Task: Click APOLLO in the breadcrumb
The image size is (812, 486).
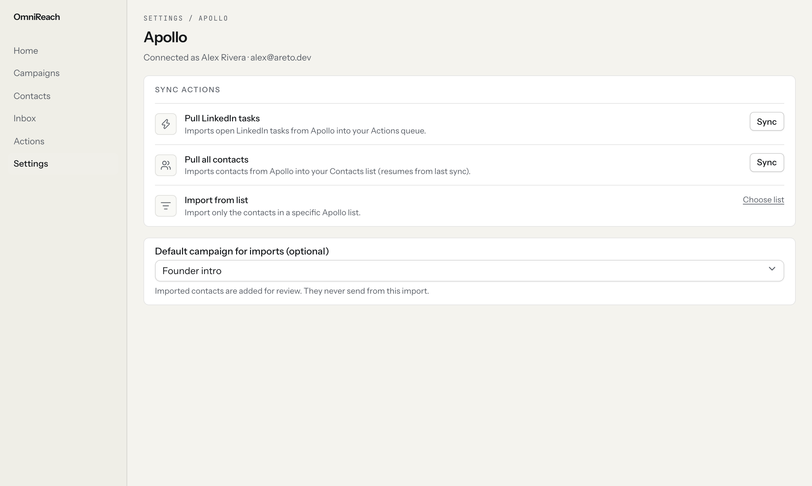Action: (213, 18)
